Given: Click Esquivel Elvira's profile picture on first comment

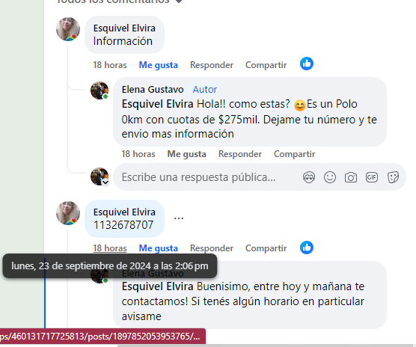Looking at the screenshot, I should [x=68, y=29].
